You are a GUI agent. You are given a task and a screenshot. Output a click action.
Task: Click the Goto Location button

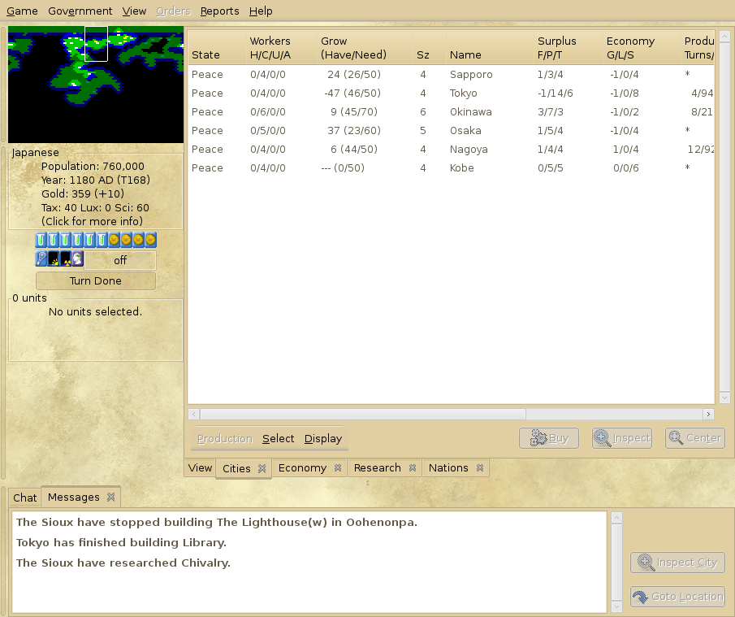(x=678, y=597)
